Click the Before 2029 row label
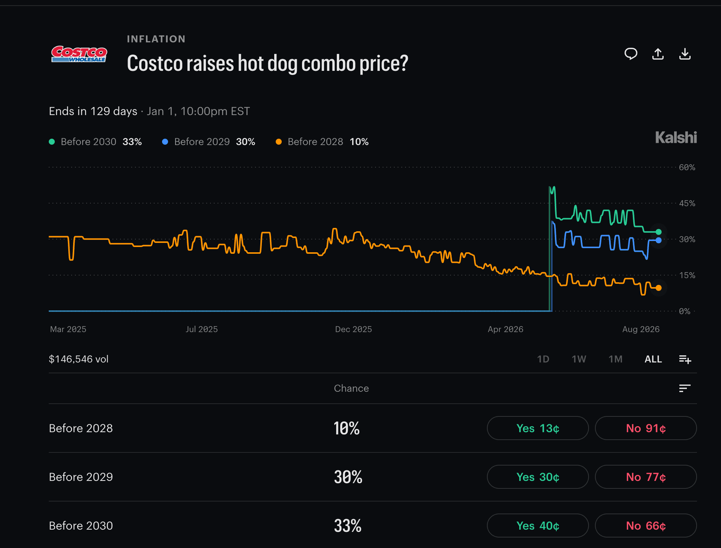 (81, 477)
